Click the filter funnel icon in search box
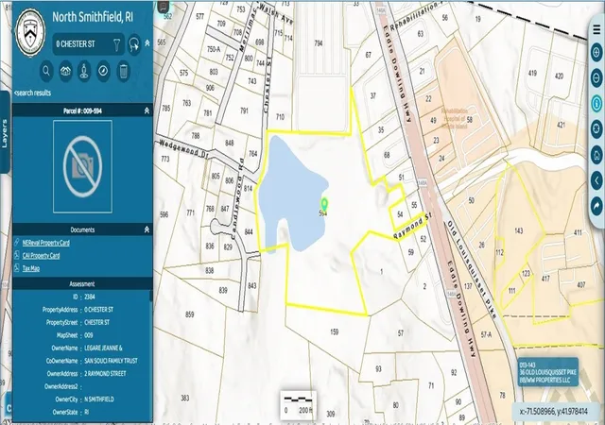This screenshot has width=605, height=425. pyautogui.click(x=116, y=44)
